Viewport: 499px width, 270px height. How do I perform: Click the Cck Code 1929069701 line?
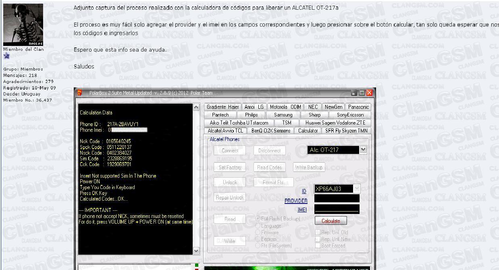pos(106,164)
